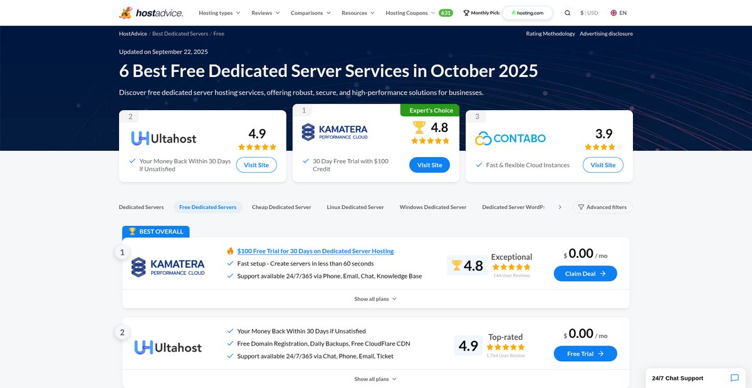The width and height of the screenshot is (752, 388).
Task: Open the Rating Methodology link
Action: (551, 34)
